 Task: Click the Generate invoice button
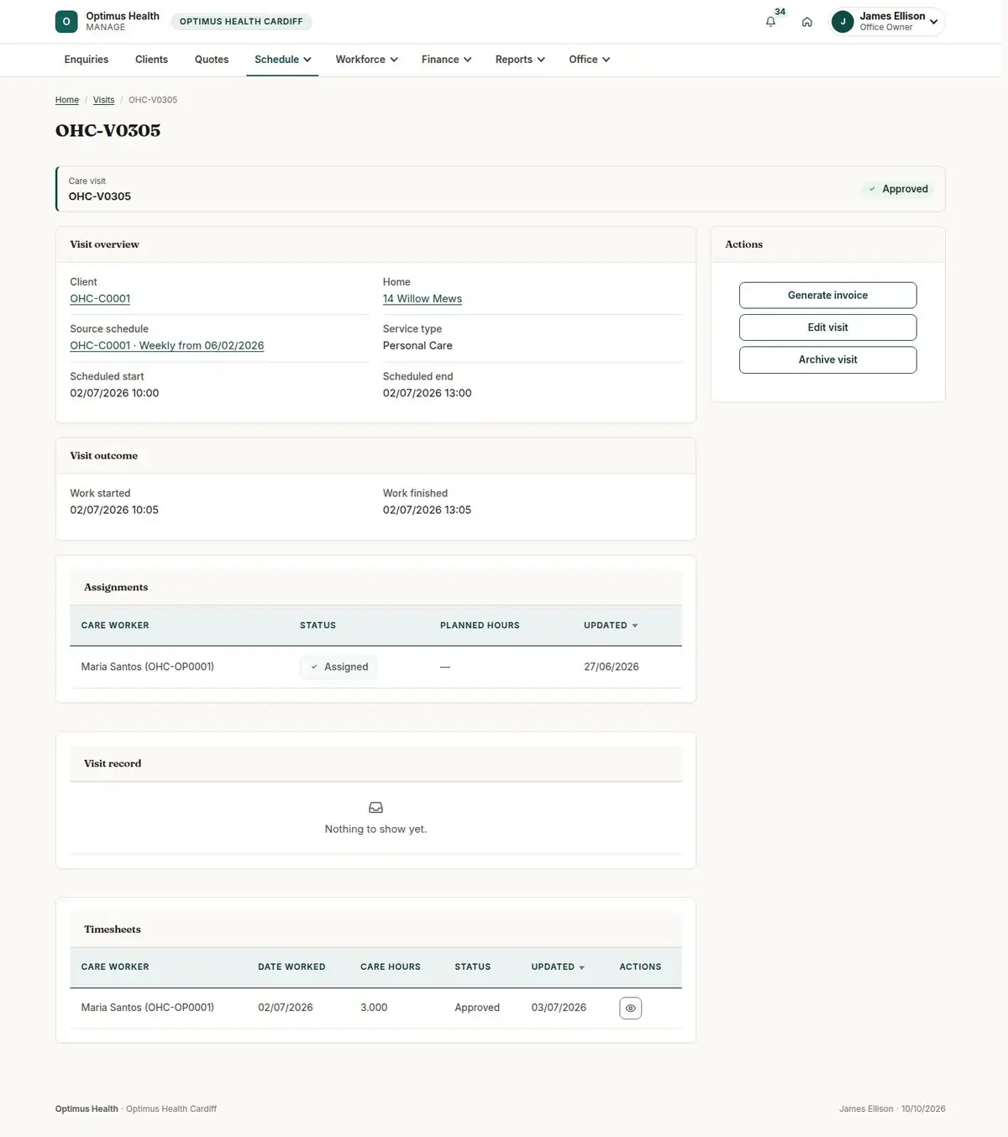tap(827, 296)
